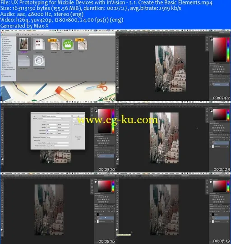Open the Pixel Aspect Ratio dropdown in New dialog
231x244 pixels.
pos(58,146)
